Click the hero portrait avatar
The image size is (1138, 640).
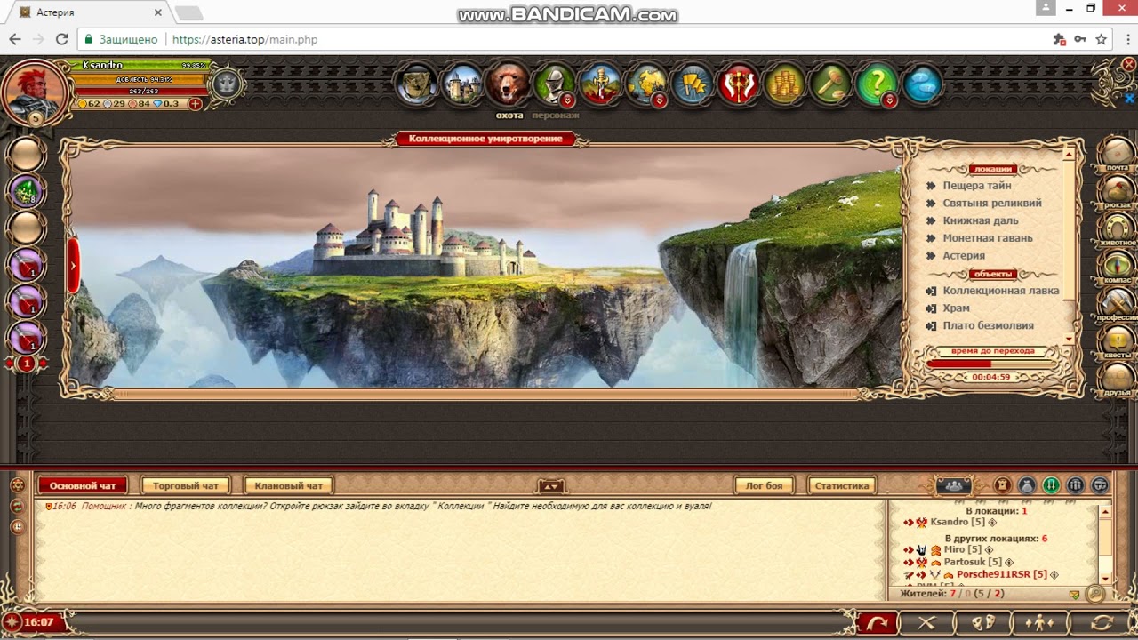pos(36,91)
